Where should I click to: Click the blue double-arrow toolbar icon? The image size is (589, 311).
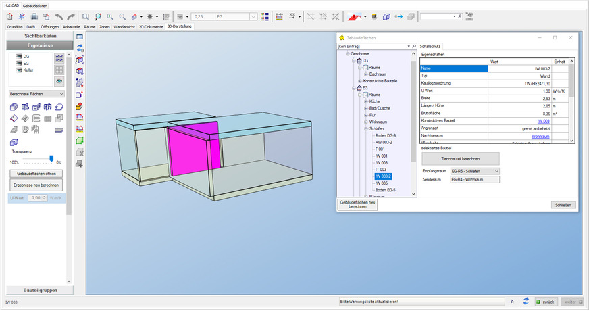point(398,16)
